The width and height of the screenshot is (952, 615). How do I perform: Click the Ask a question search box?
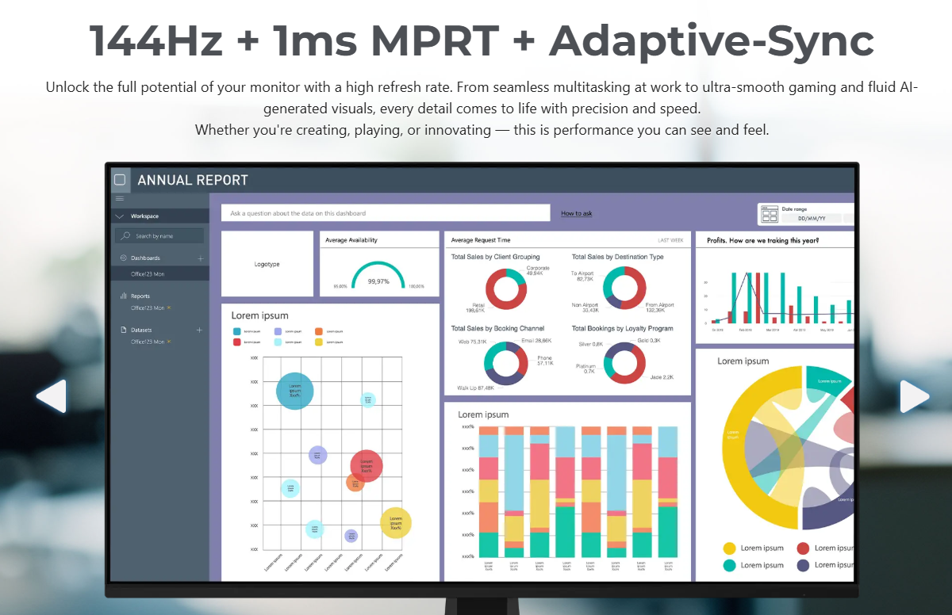coord(385,213)
